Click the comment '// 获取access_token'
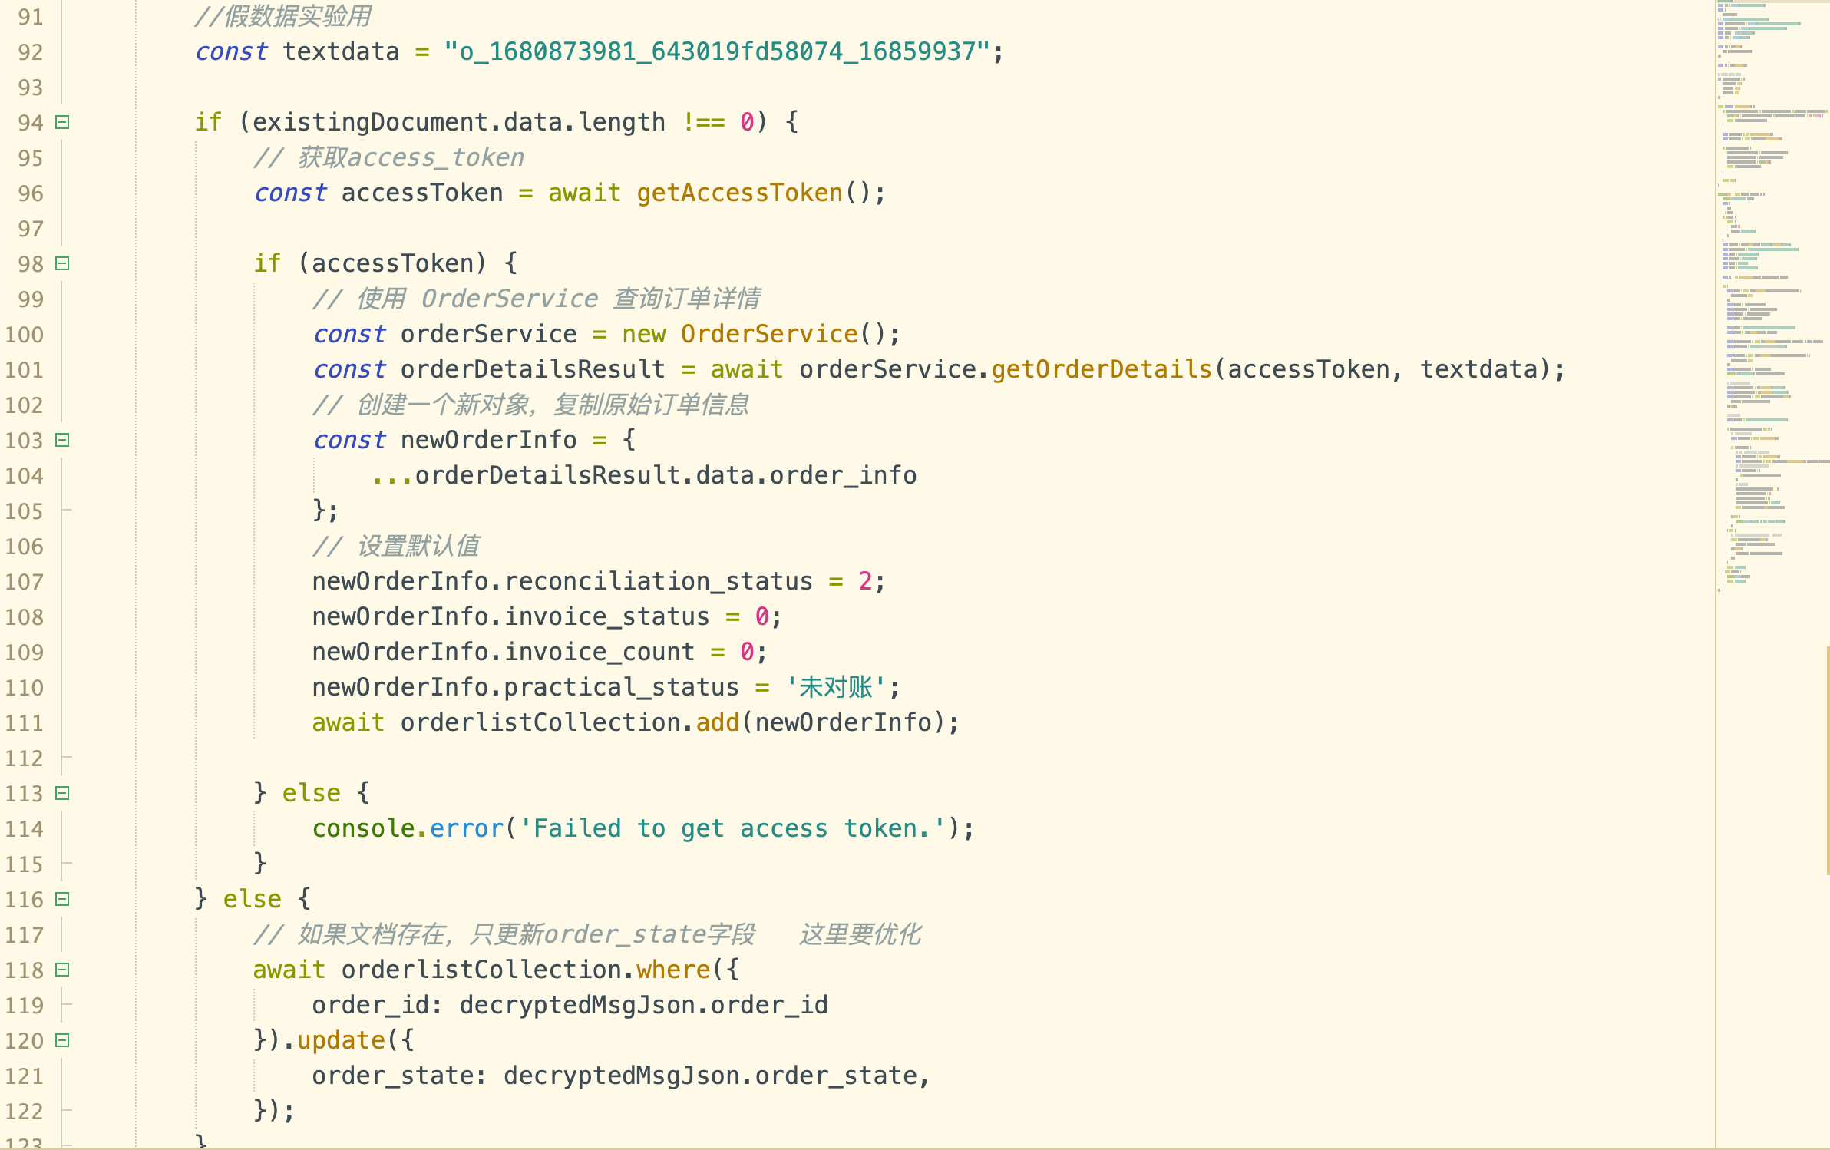The image size is (1830, 1150). pos(388,157)
